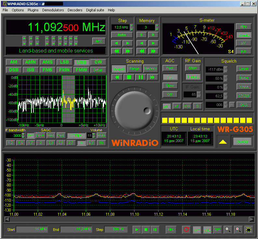Viewport: 258px width, 239px height.
Task: Step frequency down with Step left arrow
Action: click(116, 43)
